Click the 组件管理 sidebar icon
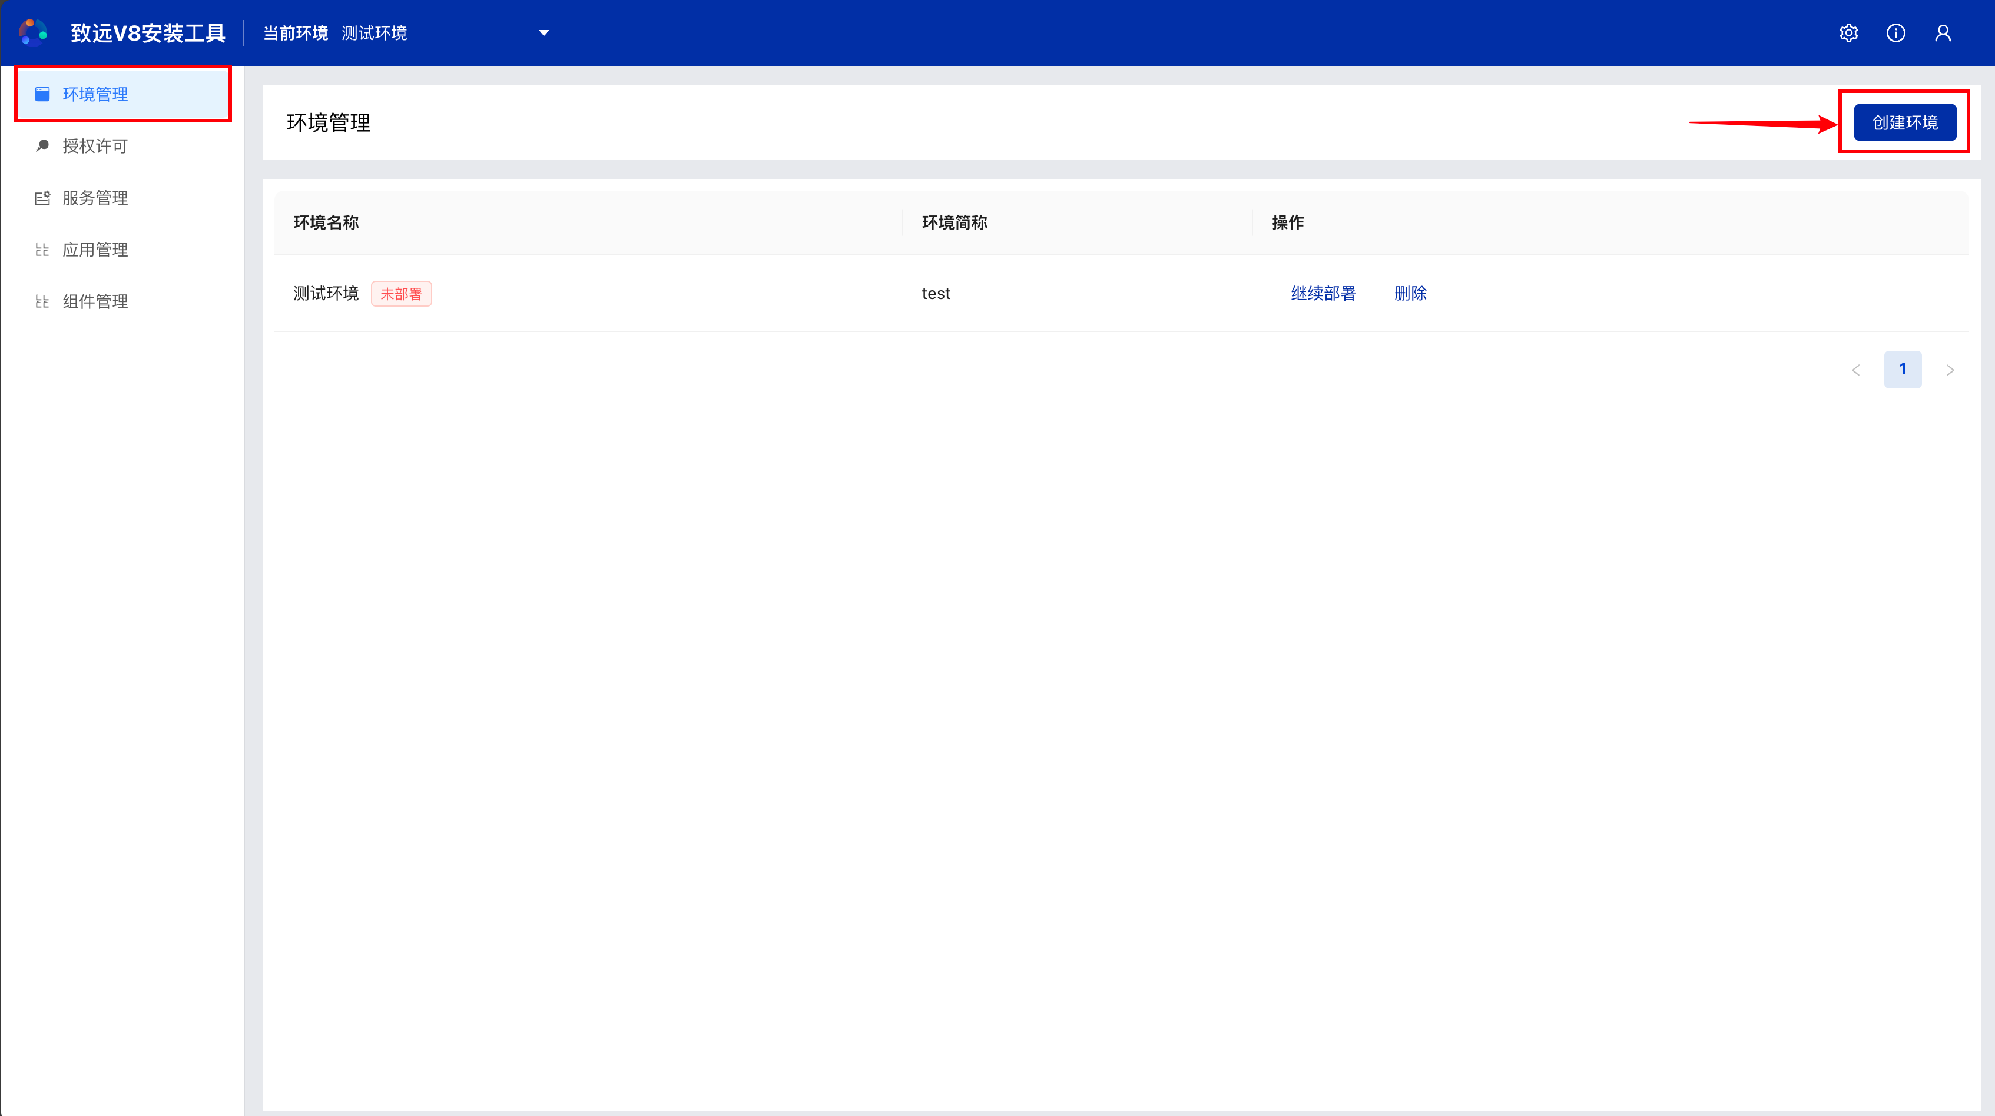The image size is (1995, 1116). tap(42, 301)
